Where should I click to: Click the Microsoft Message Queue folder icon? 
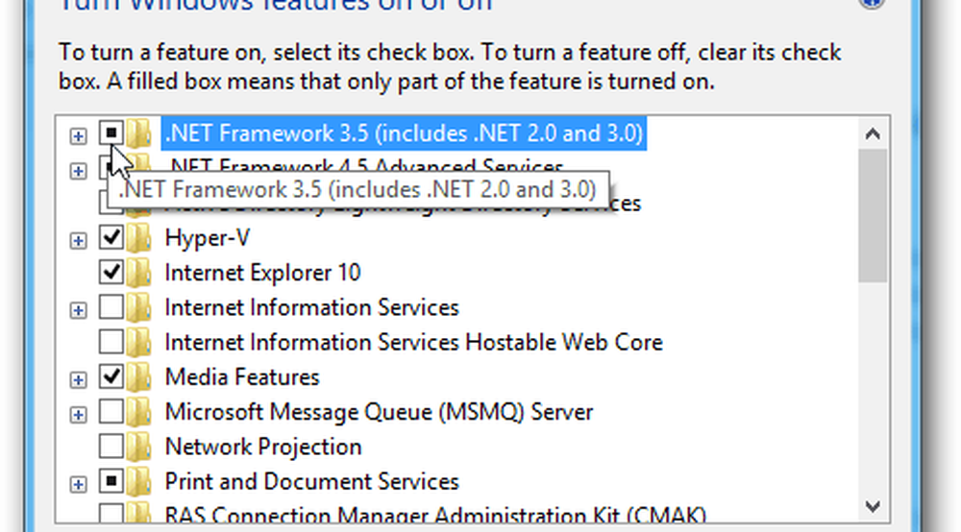[x=139, y=412]
